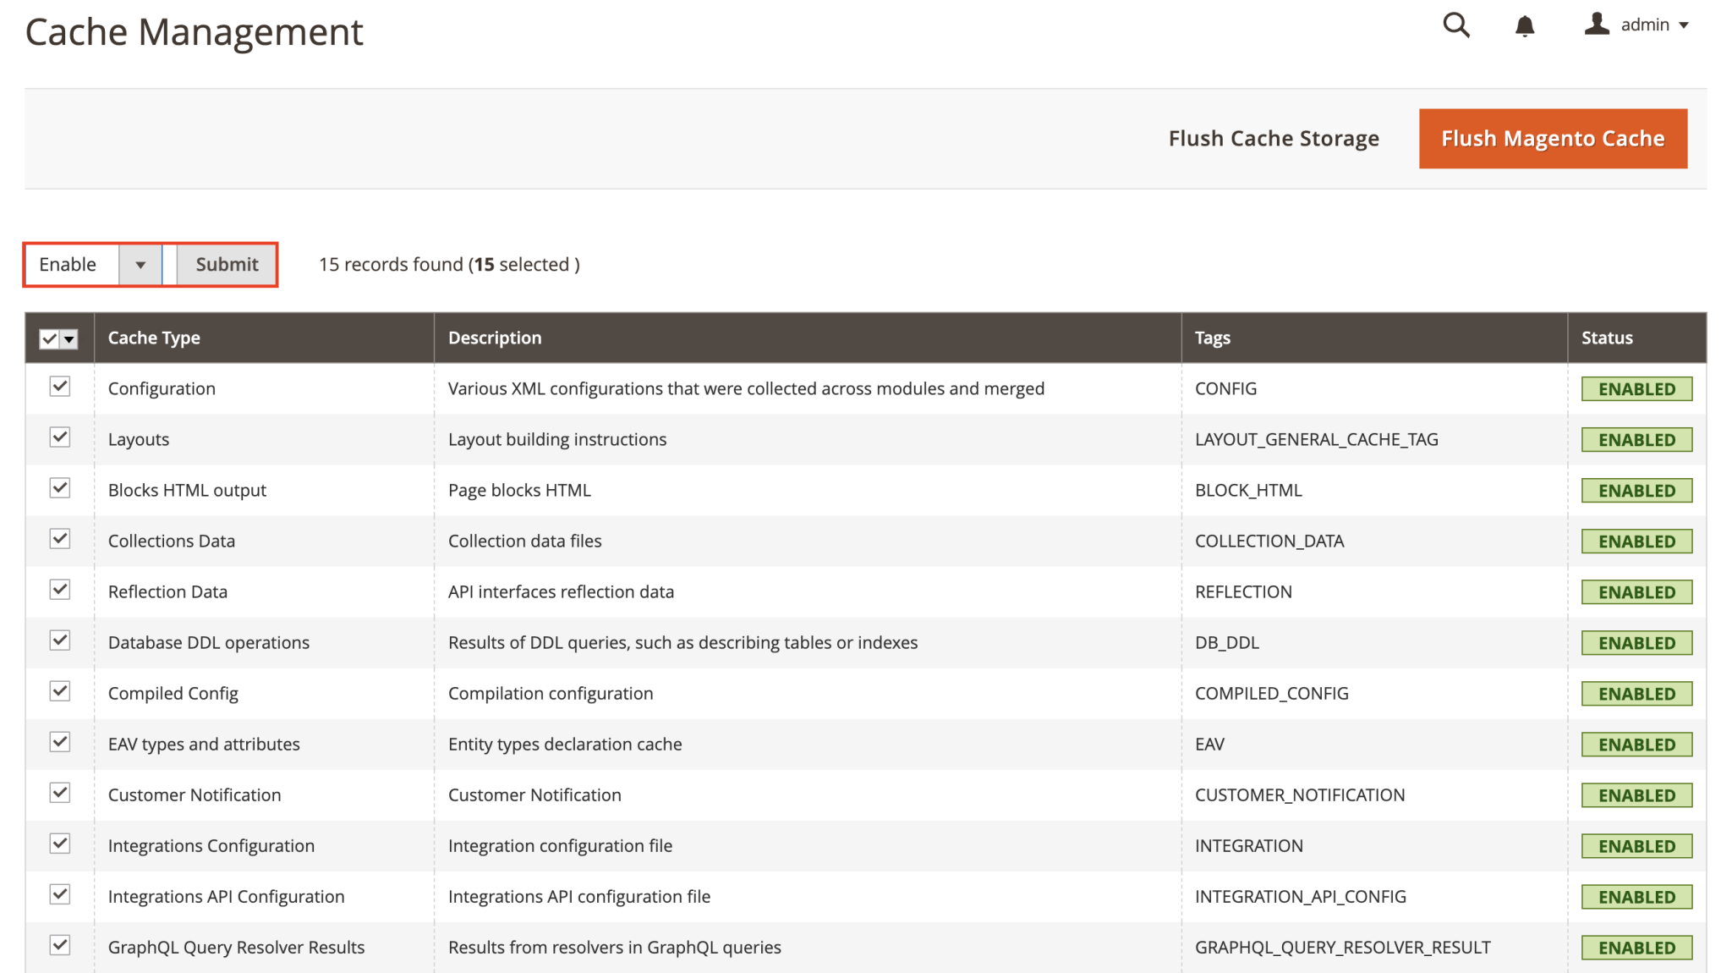Select the Customer Notification cache row
The height and width of the screenshot is (973, 1732).
[58, 793]
